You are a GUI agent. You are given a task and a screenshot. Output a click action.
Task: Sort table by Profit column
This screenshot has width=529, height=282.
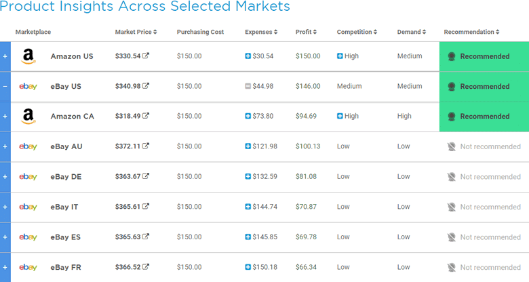pos(306,32)
